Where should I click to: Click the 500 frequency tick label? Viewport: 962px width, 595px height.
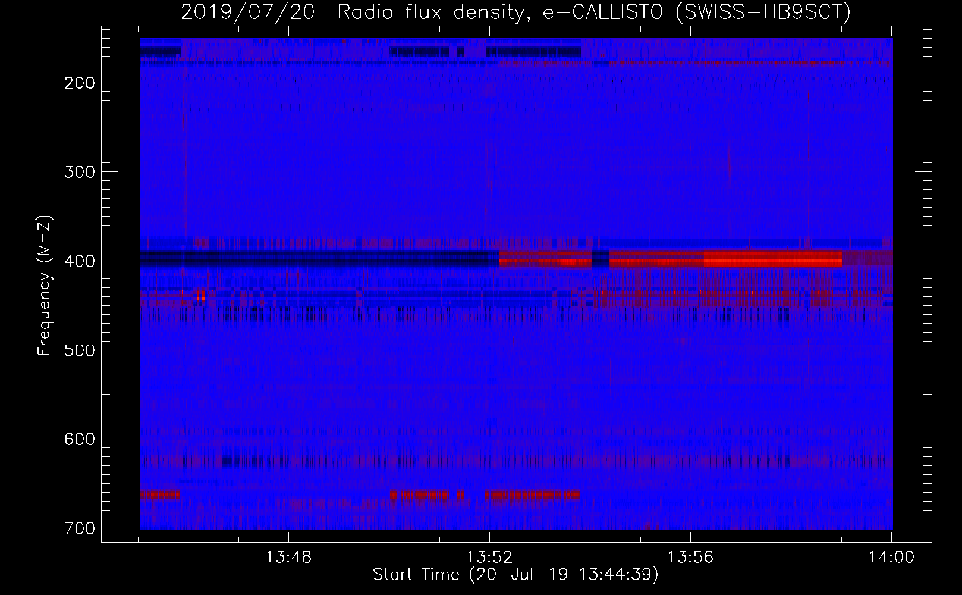[79, 350]
